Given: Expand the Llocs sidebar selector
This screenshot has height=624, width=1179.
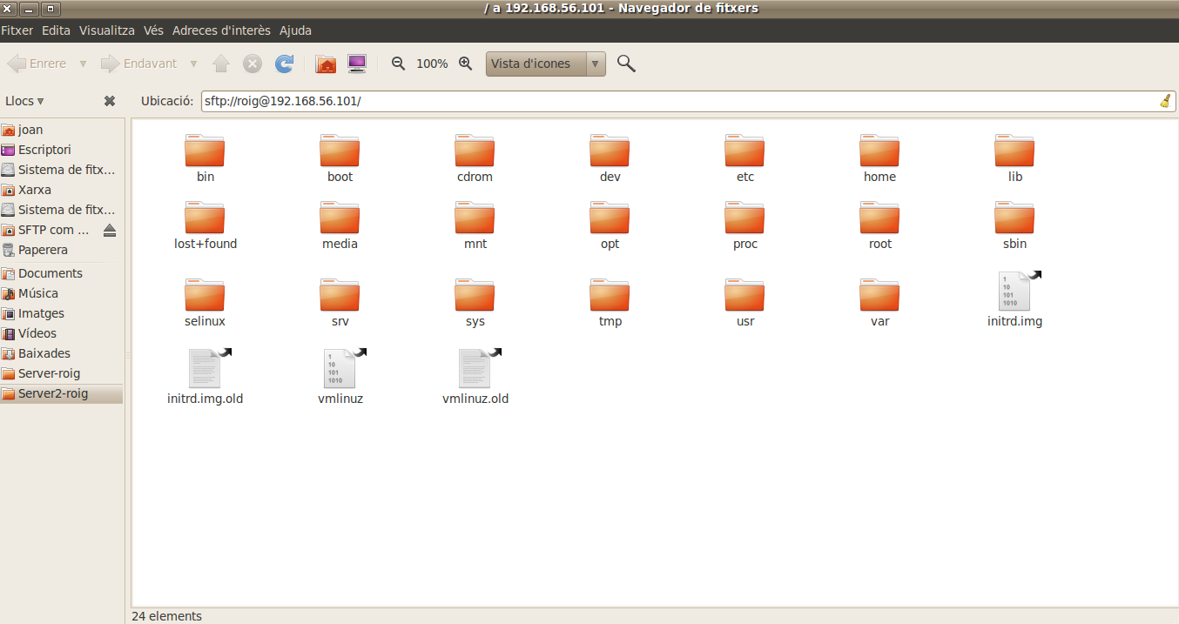Looking at the screenshot, I should [24, 101].
